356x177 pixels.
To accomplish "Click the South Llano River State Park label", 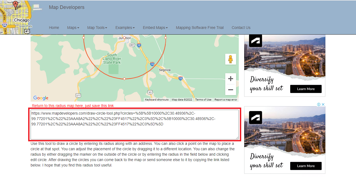I will (112, 59).
